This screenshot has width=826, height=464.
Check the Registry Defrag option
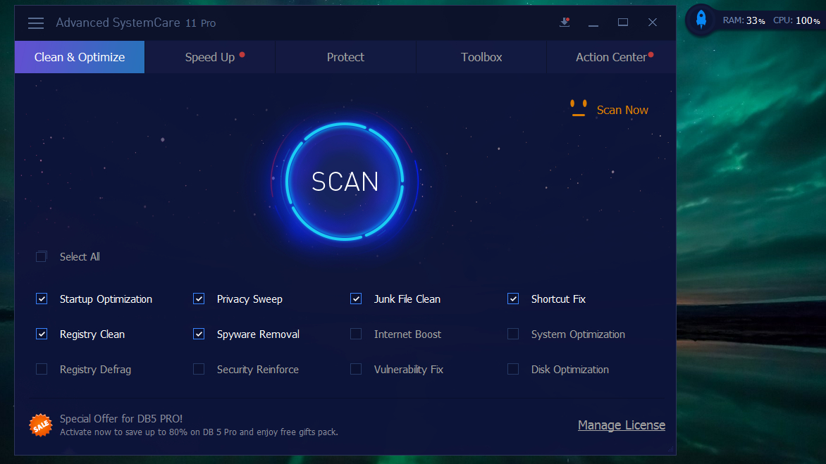tap(41, 369)
